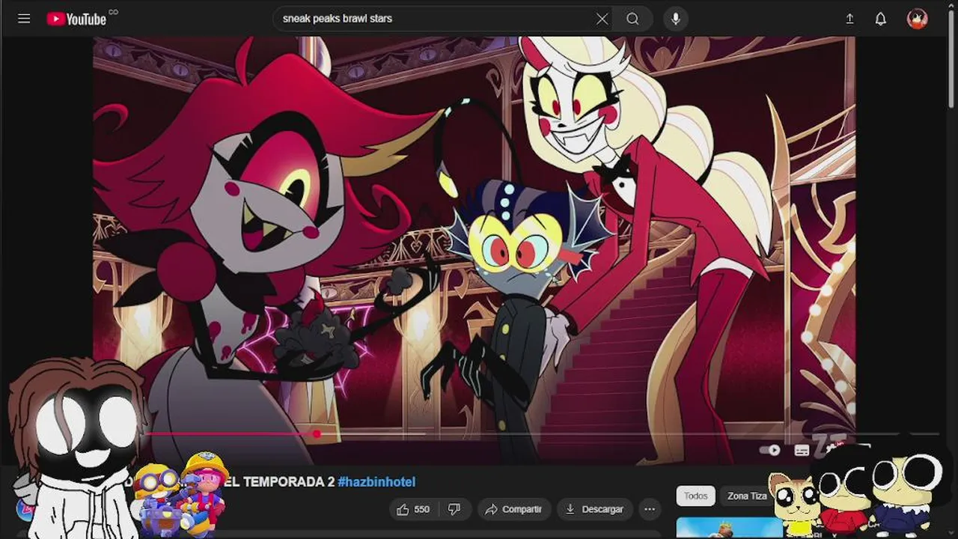The image size is (958, 539).
Task: Seek using the red progress scrubber
Action: tap(317, 433)
